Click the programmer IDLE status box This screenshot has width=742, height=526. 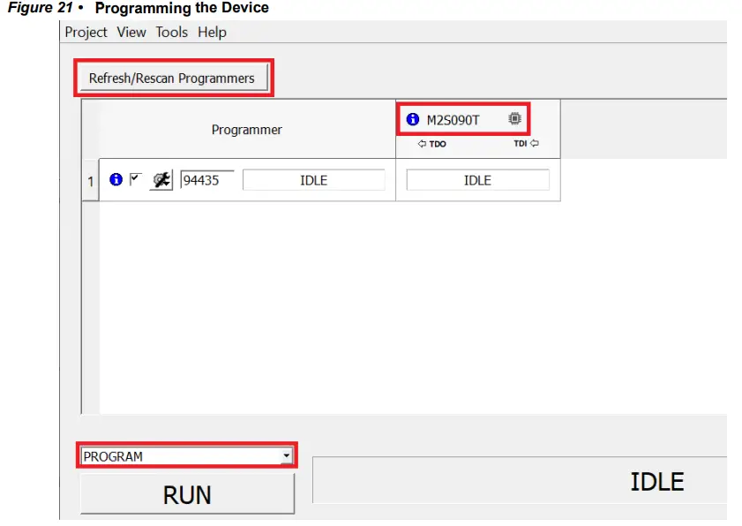[x=314, y=179]
